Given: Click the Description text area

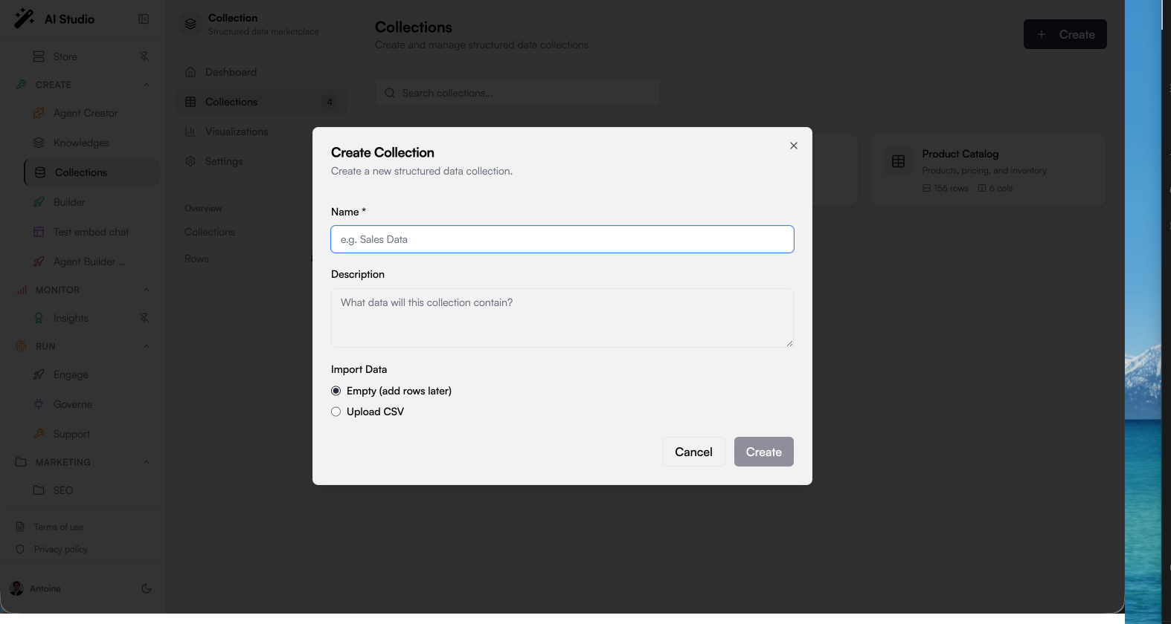Looking at the screenshot, I should click(x=562, y=318).
